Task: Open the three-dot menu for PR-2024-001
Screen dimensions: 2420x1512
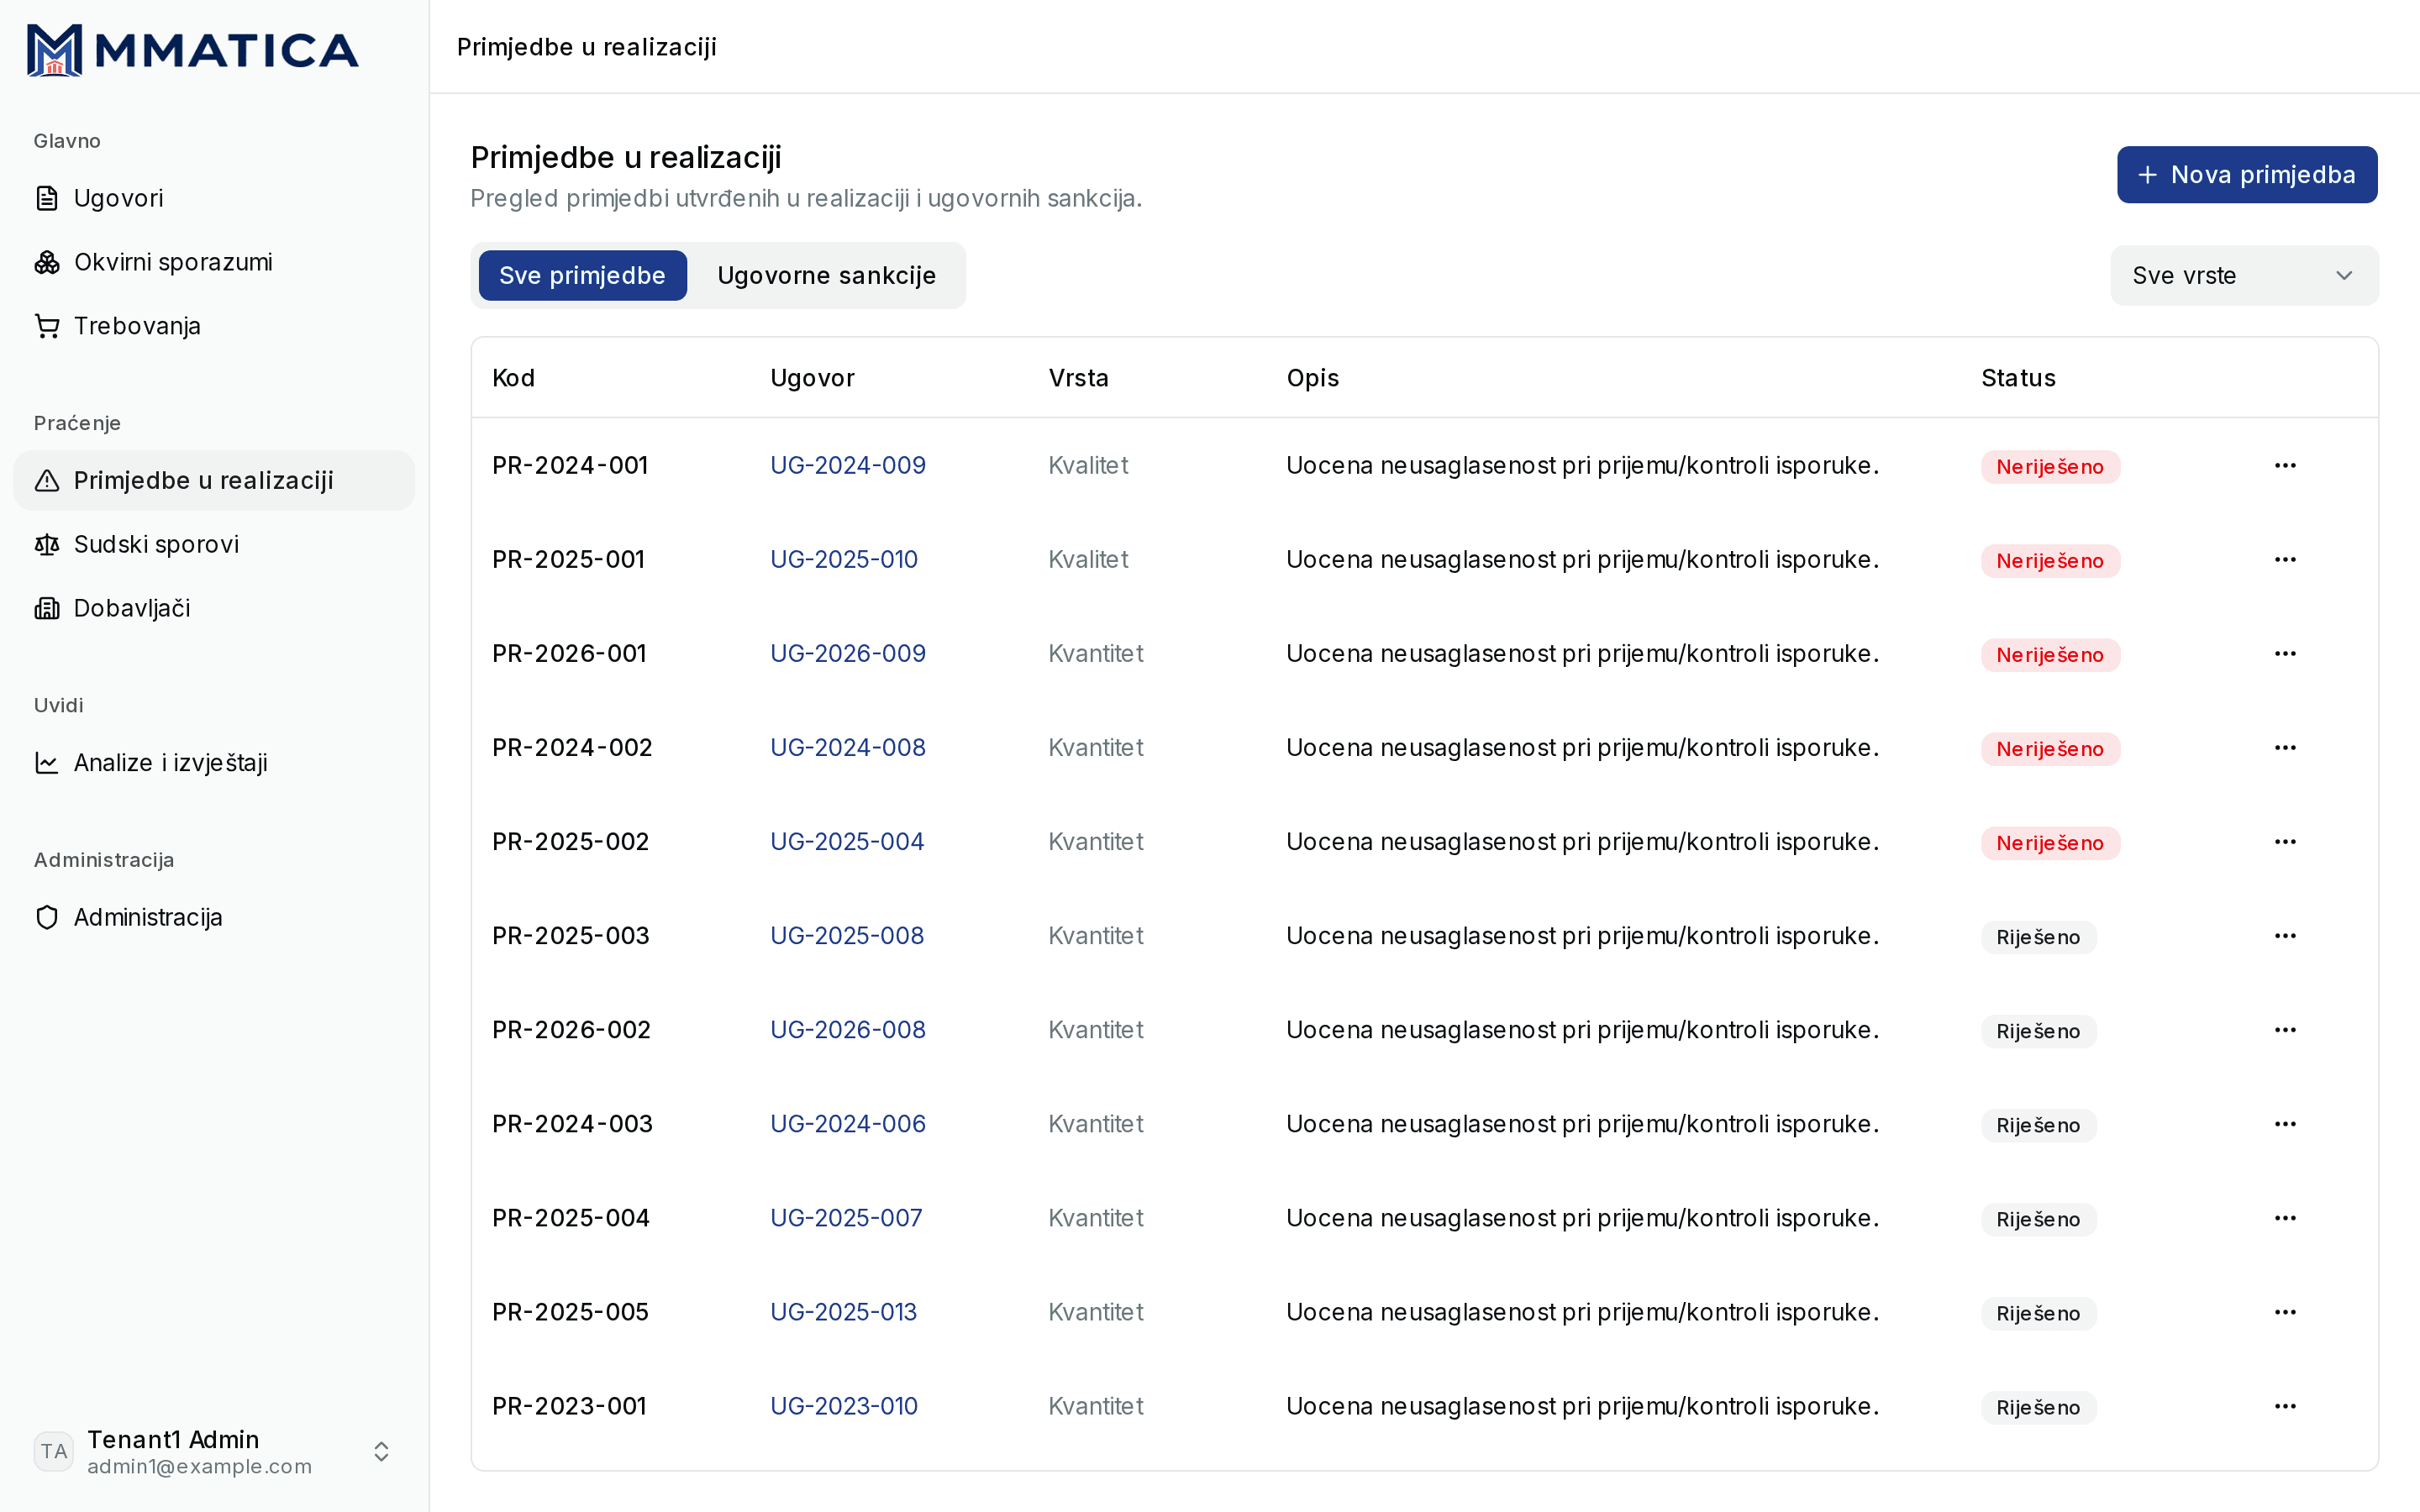Action: [x=2285, y=466]
